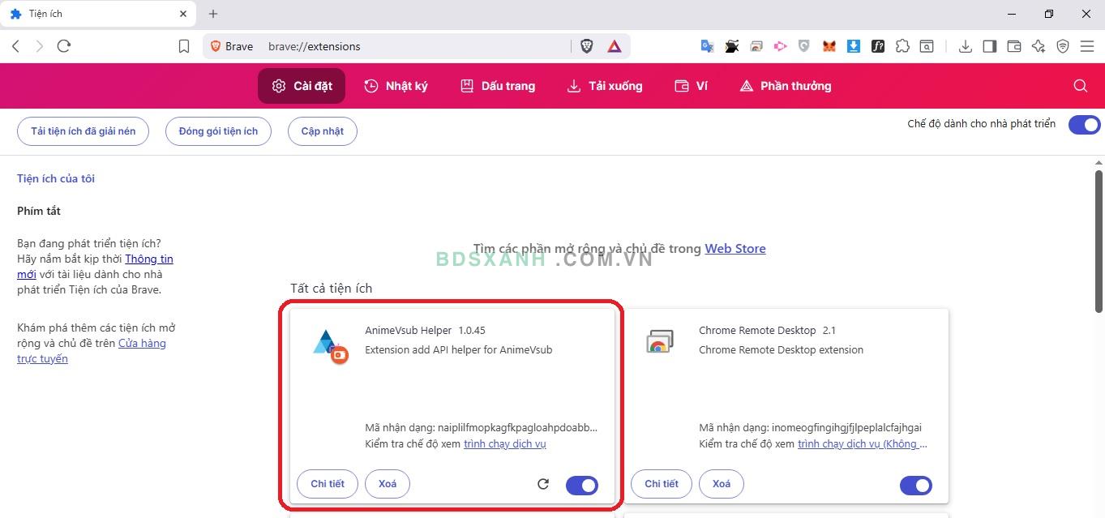Open the Extensions puzzle-piece menu

(902, 46)
